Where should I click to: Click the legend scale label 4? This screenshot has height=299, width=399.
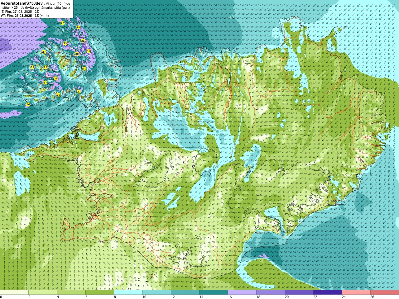tap(58, 297)
